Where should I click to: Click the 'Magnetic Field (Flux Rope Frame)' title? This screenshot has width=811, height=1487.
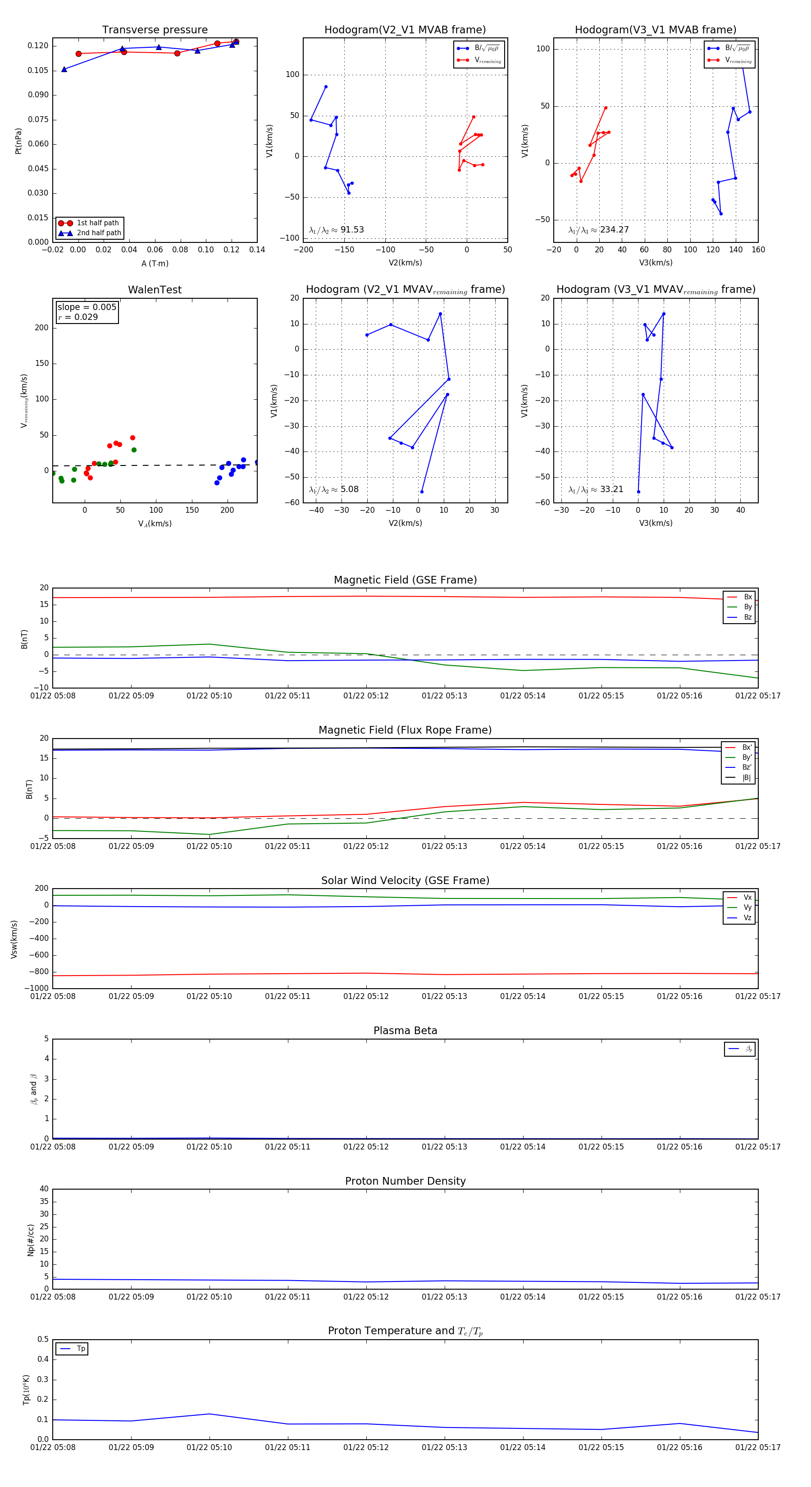pos(405,730)
